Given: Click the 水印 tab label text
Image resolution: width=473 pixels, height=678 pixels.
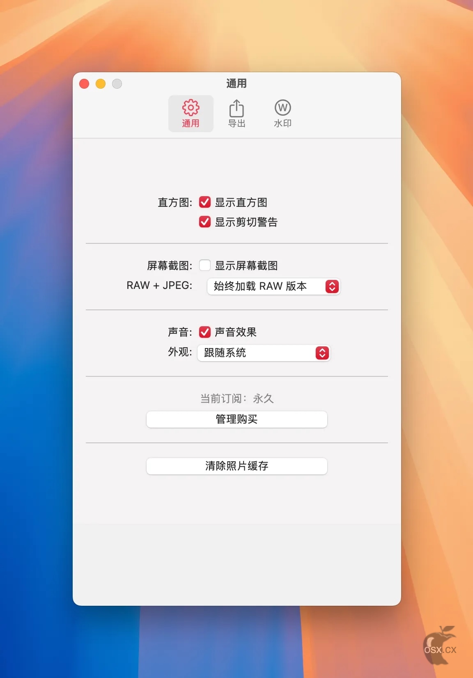Looking at the screenshot, I should [x=283, y=123].
